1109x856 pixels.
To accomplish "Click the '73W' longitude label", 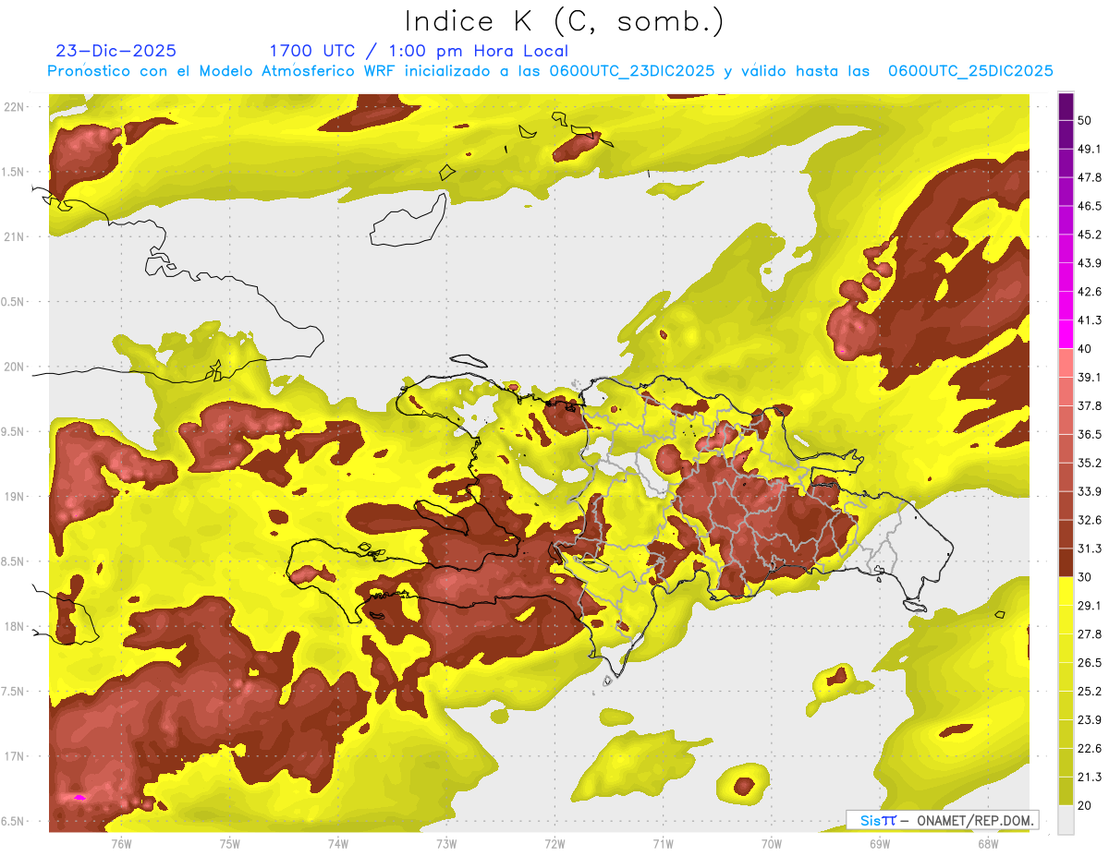I will tap(446, 843).
